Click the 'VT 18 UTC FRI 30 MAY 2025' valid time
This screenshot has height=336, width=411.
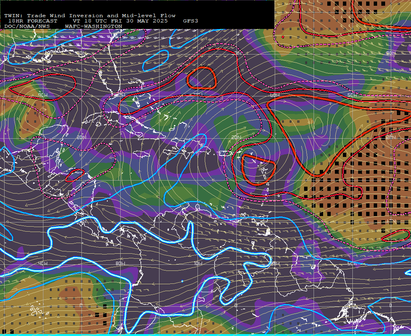pyautogui.click(x=120, y=21)
